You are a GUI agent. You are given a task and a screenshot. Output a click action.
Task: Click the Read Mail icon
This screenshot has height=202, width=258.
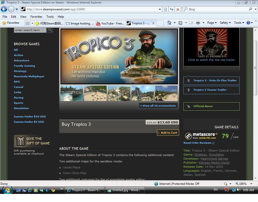point(191,23)
